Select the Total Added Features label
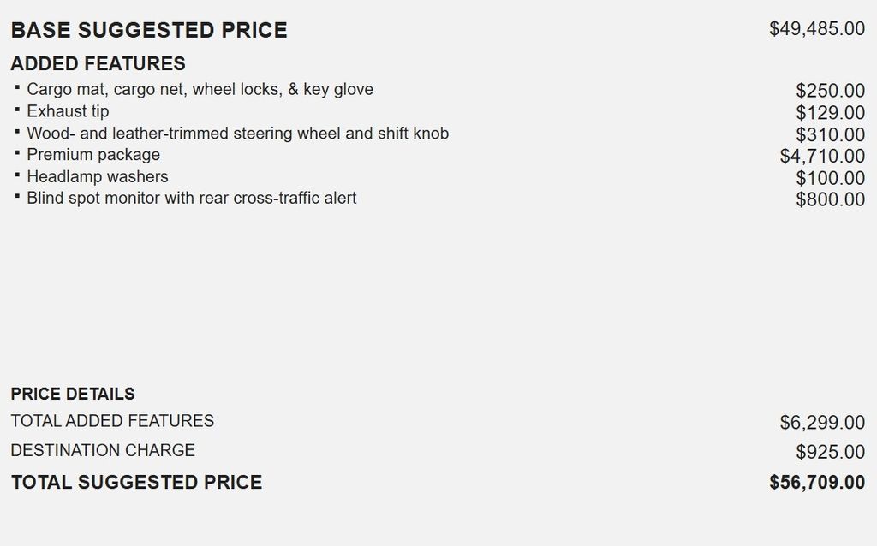The width and height of the screenshot is (877, 546). (112, 421)
